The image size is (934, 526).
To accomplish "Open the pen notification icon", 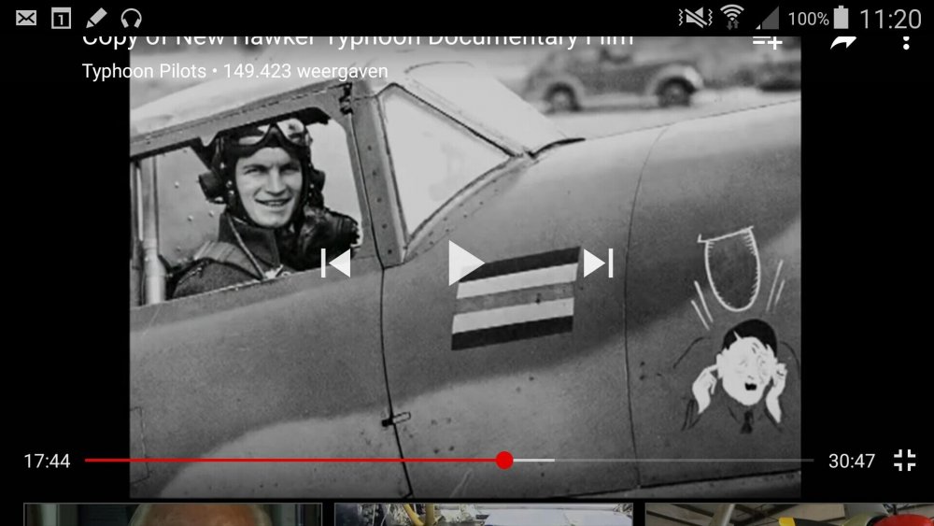I will [x=96, y=18].
